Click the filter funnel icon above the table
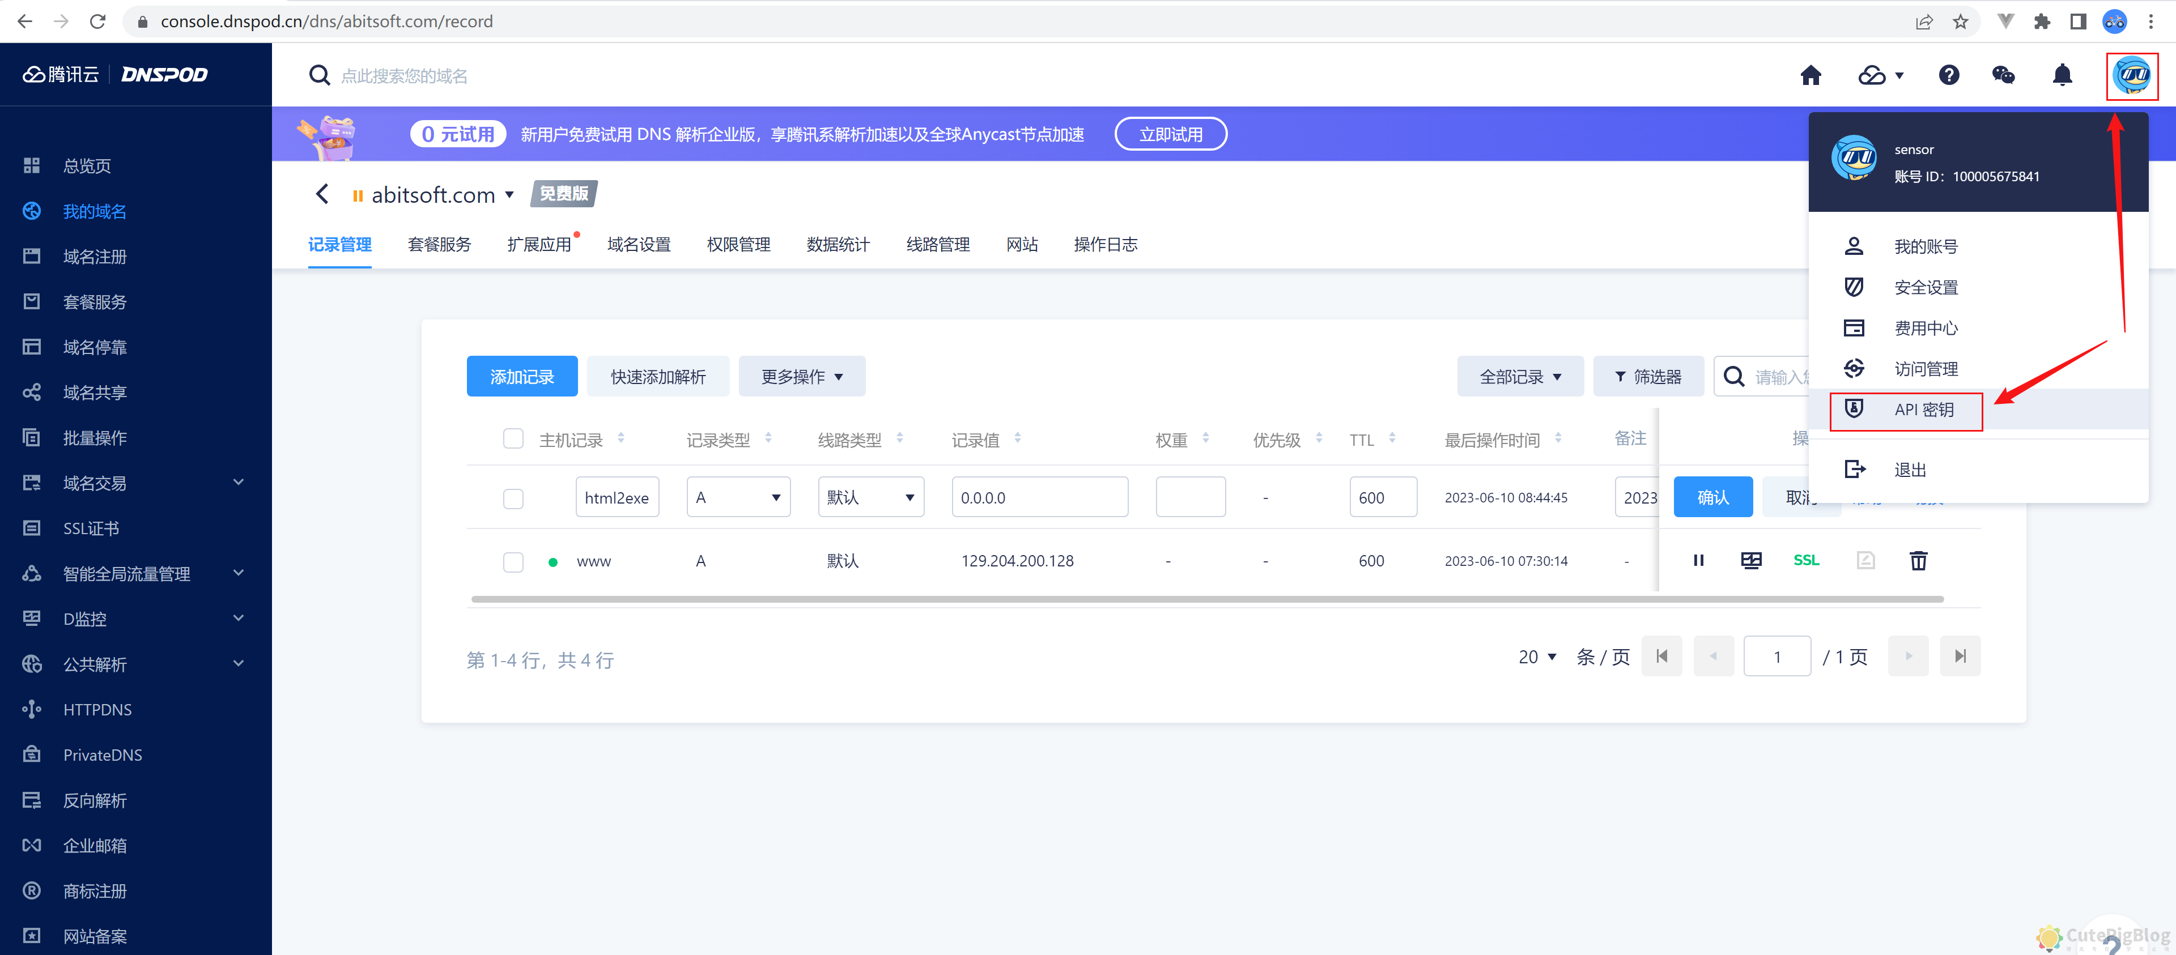Image resolution: width=2176 pixels, height=955 pixels. click(1648, 376)
